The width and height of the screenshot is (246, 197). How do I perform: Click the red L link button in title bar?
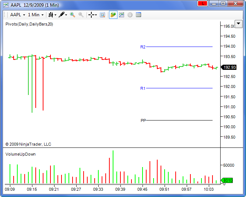click(x=203, y=3)
